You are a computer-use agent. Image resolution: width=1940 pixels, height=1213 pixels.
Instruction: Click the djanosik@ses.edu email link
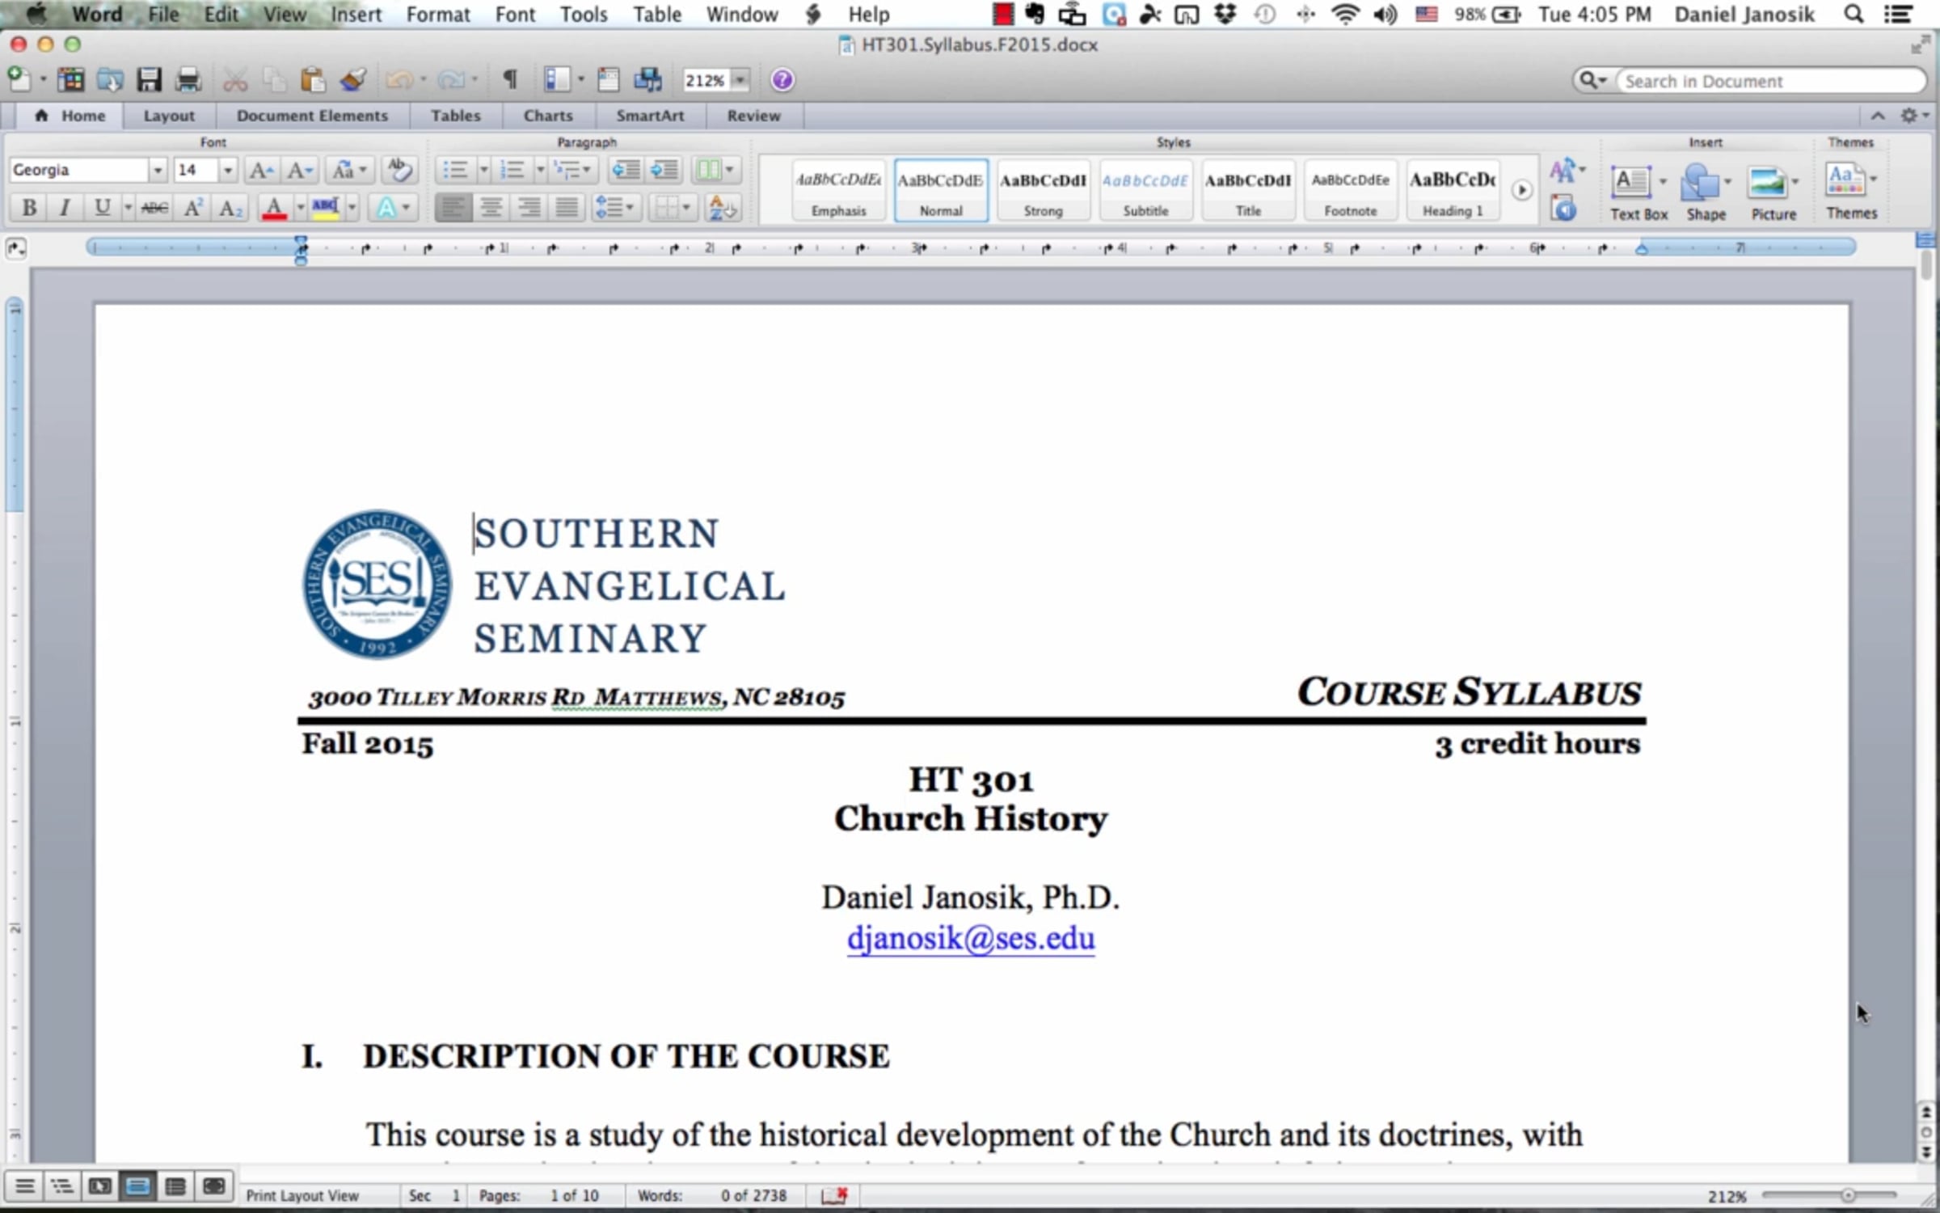pyautogui.click(x=971, y=939)
